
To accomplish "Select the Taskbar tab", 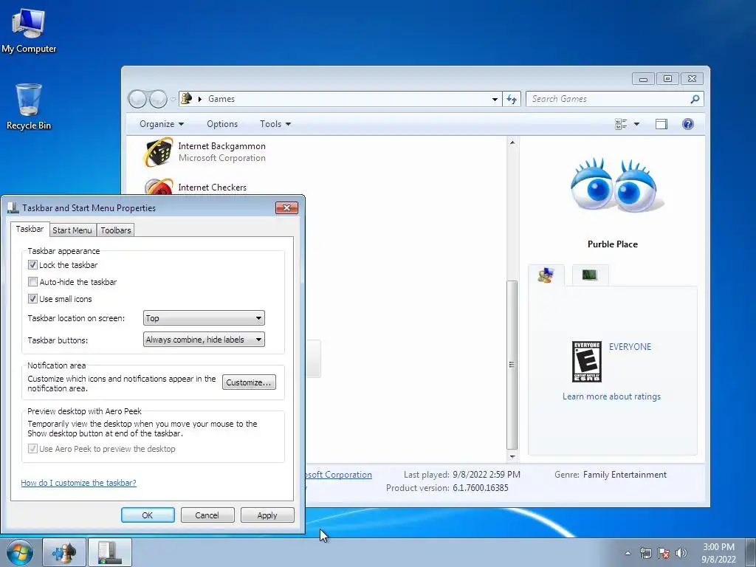I will (30, 229).
